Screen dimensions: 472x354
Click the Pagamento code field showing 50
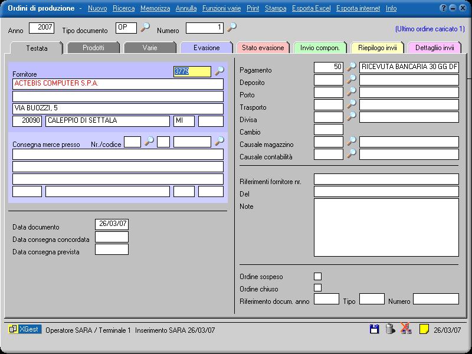click(329, 67)
